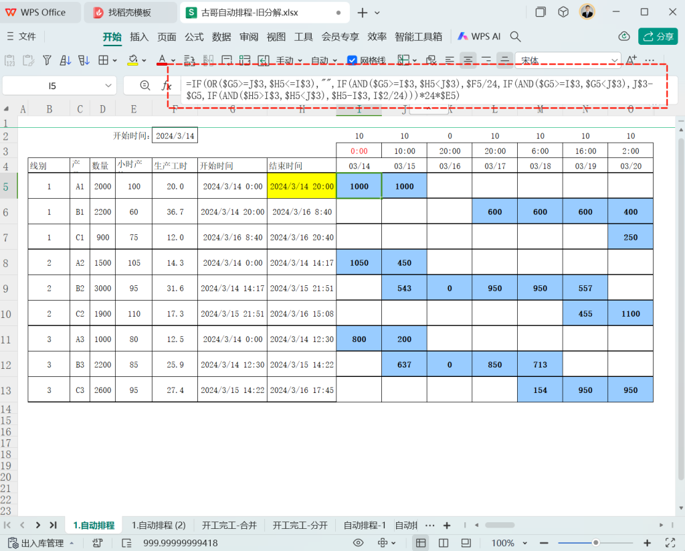Viewport: 685px width, 551px height.
Task: Add a new sheet with plus icon
Action: (x=447, y=525)
